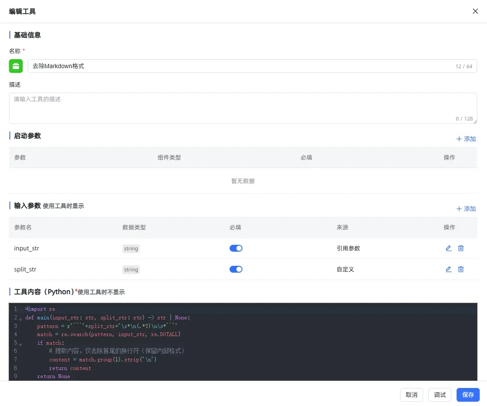Viewport: 487px width, 406px height.
Task: Click the 取消 cancel button
Action: (x=412, y=395)
